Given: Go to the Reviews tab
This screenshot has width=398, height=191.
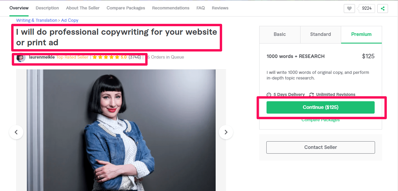Looking at the screenshot, I should 220,8.
